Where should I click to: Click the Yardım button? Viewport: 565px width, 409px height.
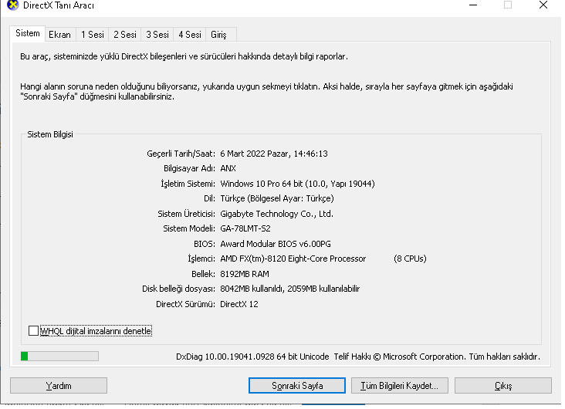[59, 386]
